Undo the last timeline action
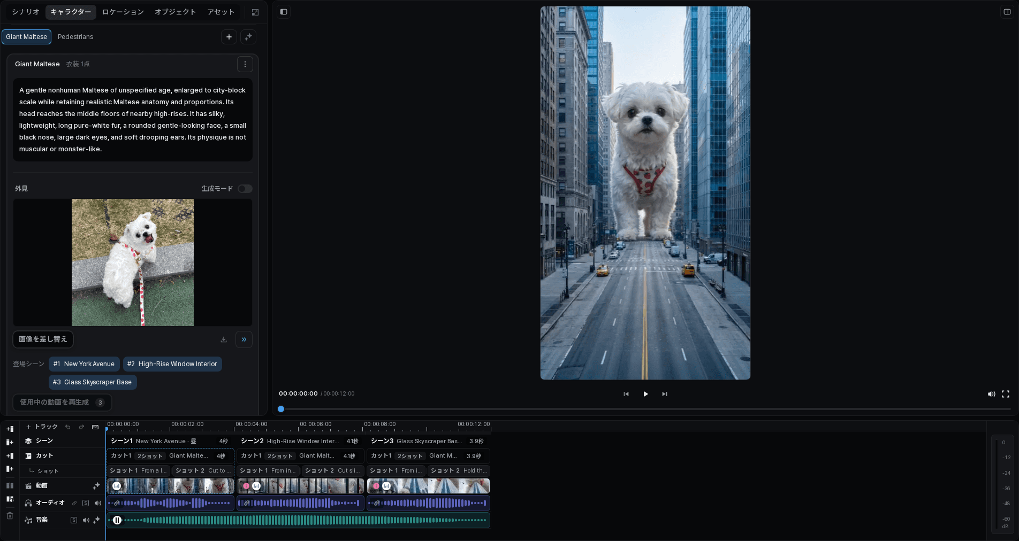This screenshot has height=541, width=1019. point(68,427)
